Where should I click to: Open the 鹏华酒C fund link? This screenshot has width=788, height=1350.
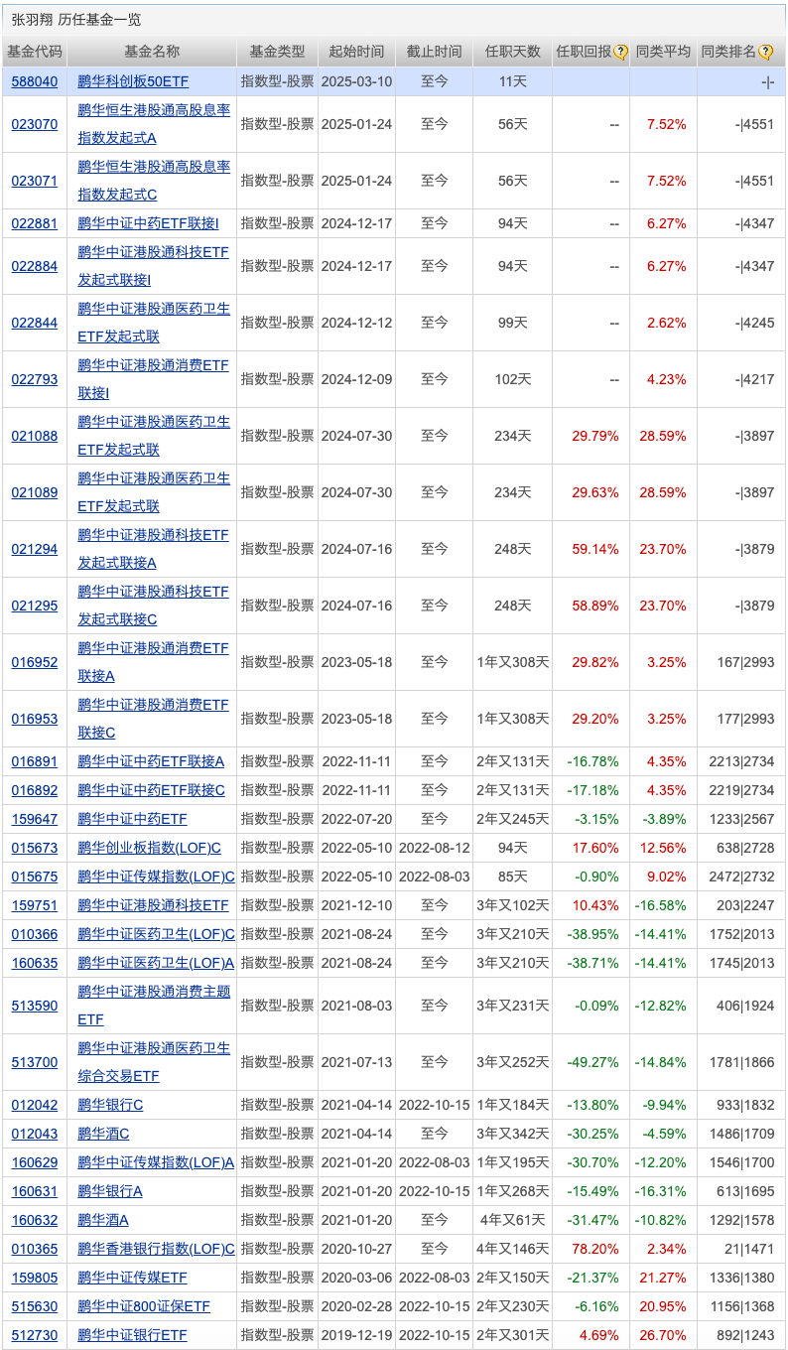[103, 1134]
